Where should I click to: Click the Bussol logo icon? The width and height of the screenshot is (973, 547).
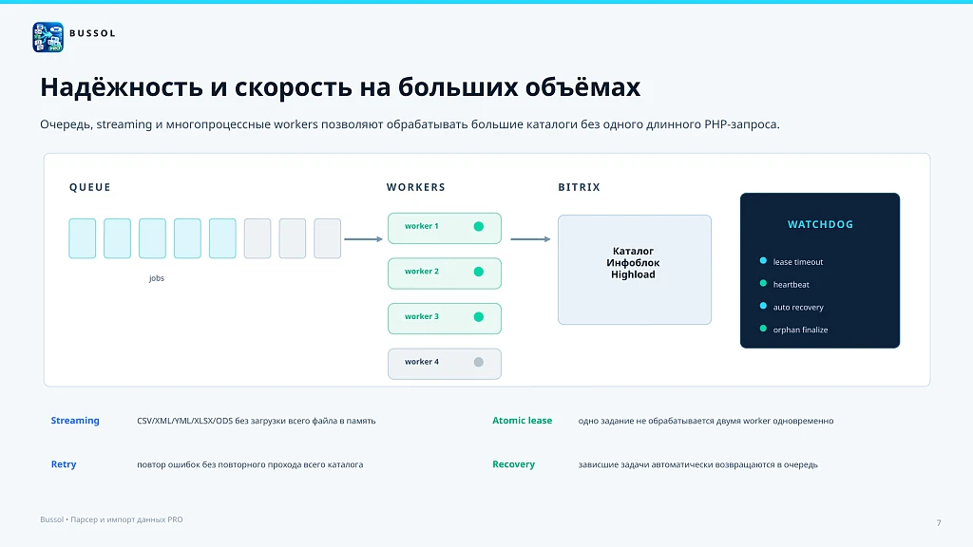tap(48, 37)
